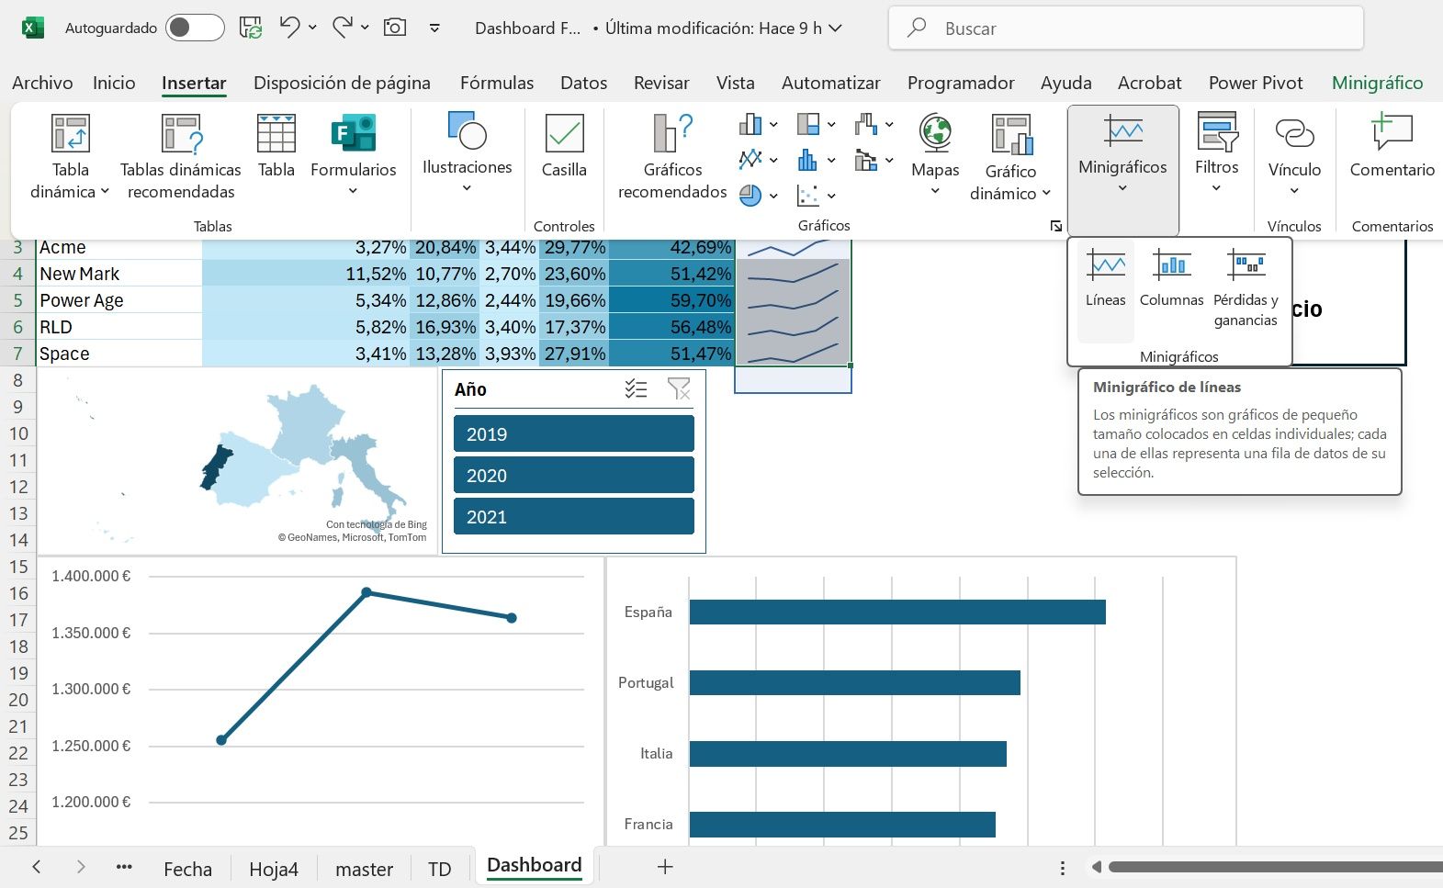Viewport: 1443px width, 888px height.
Task: Open the Formularios button
Action: [x=354, y=156]
